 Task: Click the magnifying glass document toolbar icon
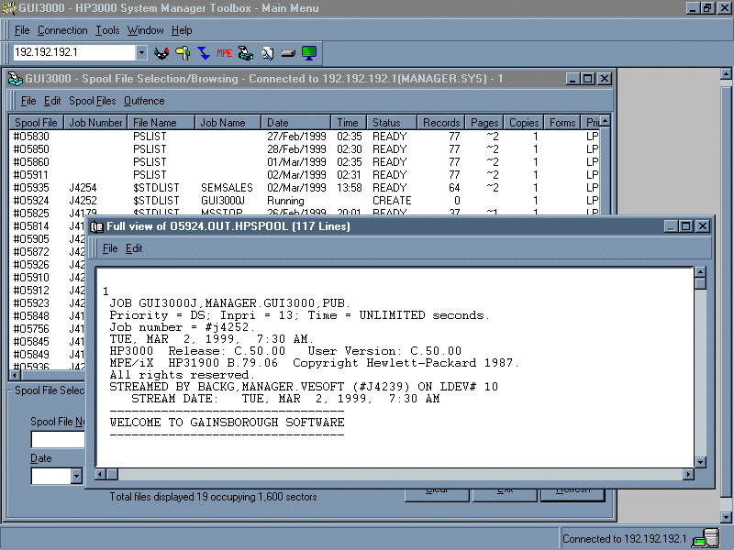tap(267, 53)
